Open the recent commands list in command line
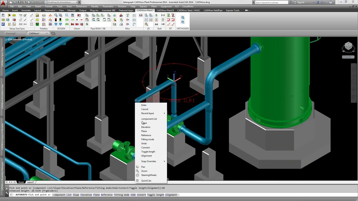Image resolution: width=358 pixels, height=201 pixels. pyautogui.click(x=12, y=195)
